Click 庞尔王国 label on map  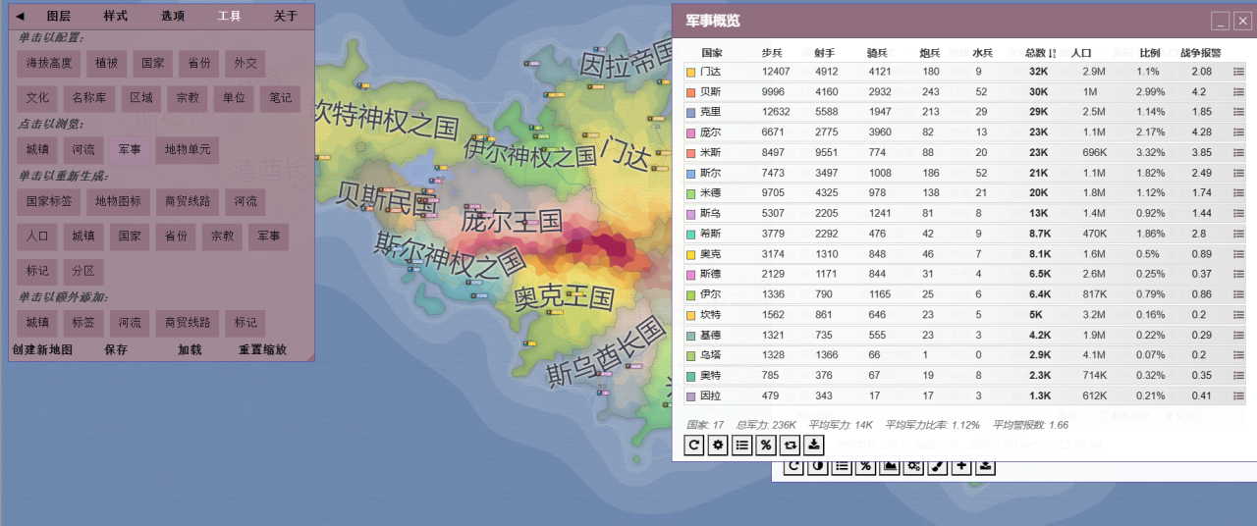(511, 221)
